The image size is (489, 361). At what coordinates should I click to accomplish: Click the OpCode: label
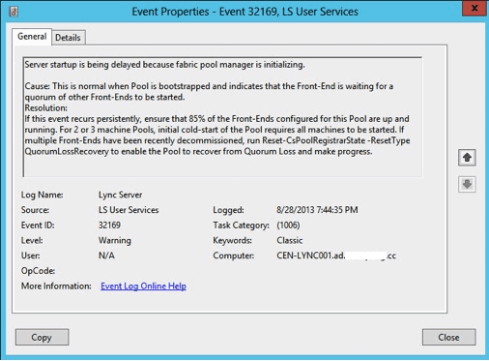click(x=38, y=271)
